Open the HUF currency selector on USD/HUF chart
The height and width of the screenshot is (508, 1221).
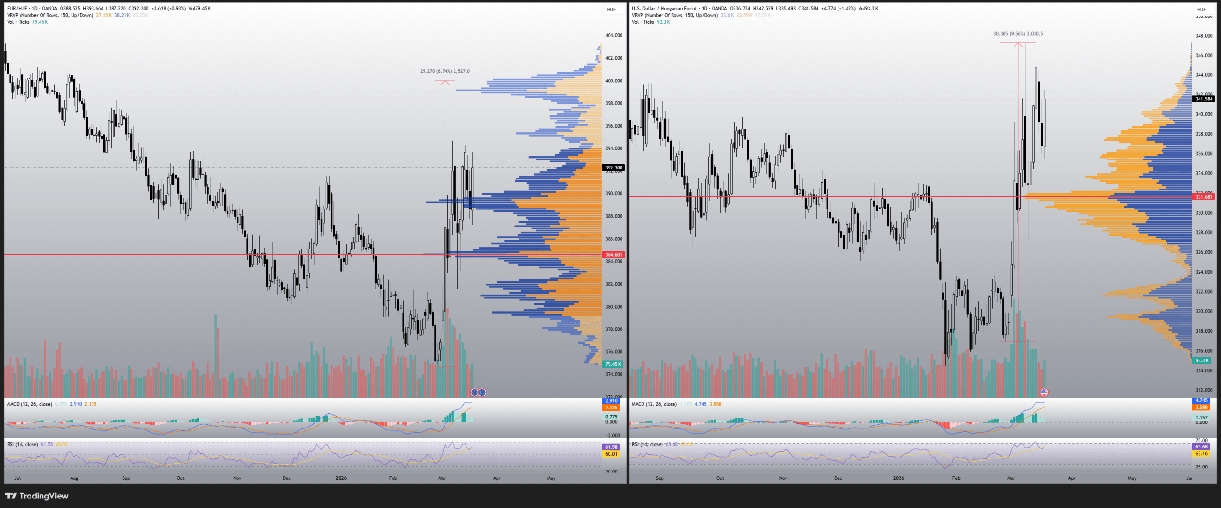tap(1201, 10)
